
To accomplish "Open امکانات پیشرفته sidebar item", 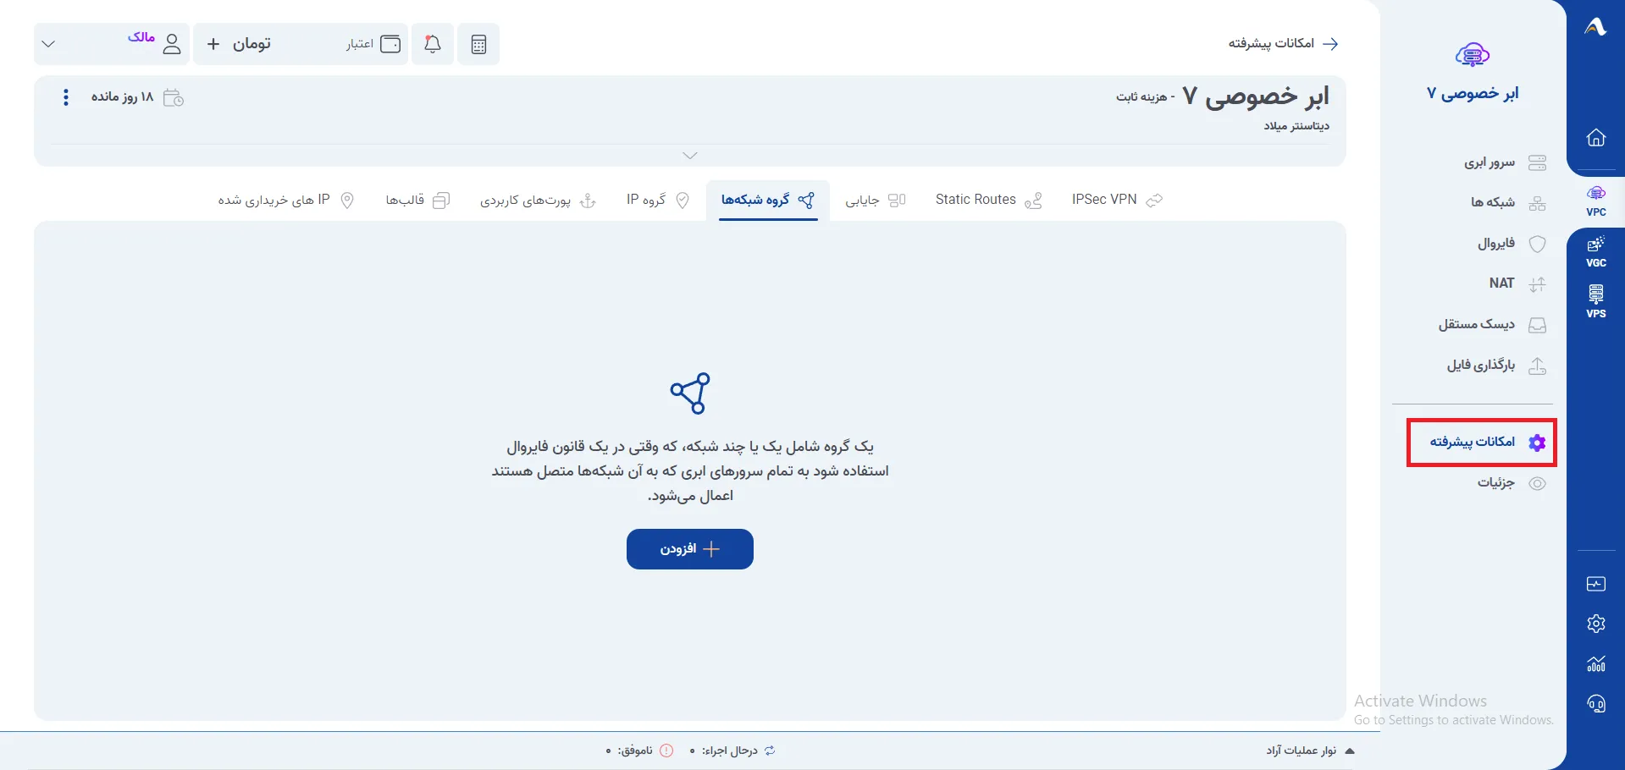I will click(1482, 443).
